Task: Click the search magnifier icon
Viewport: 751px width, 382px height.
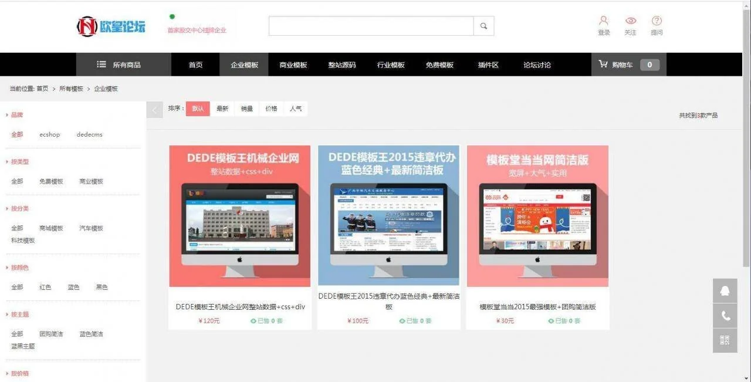Action: (x=483, y=26)
